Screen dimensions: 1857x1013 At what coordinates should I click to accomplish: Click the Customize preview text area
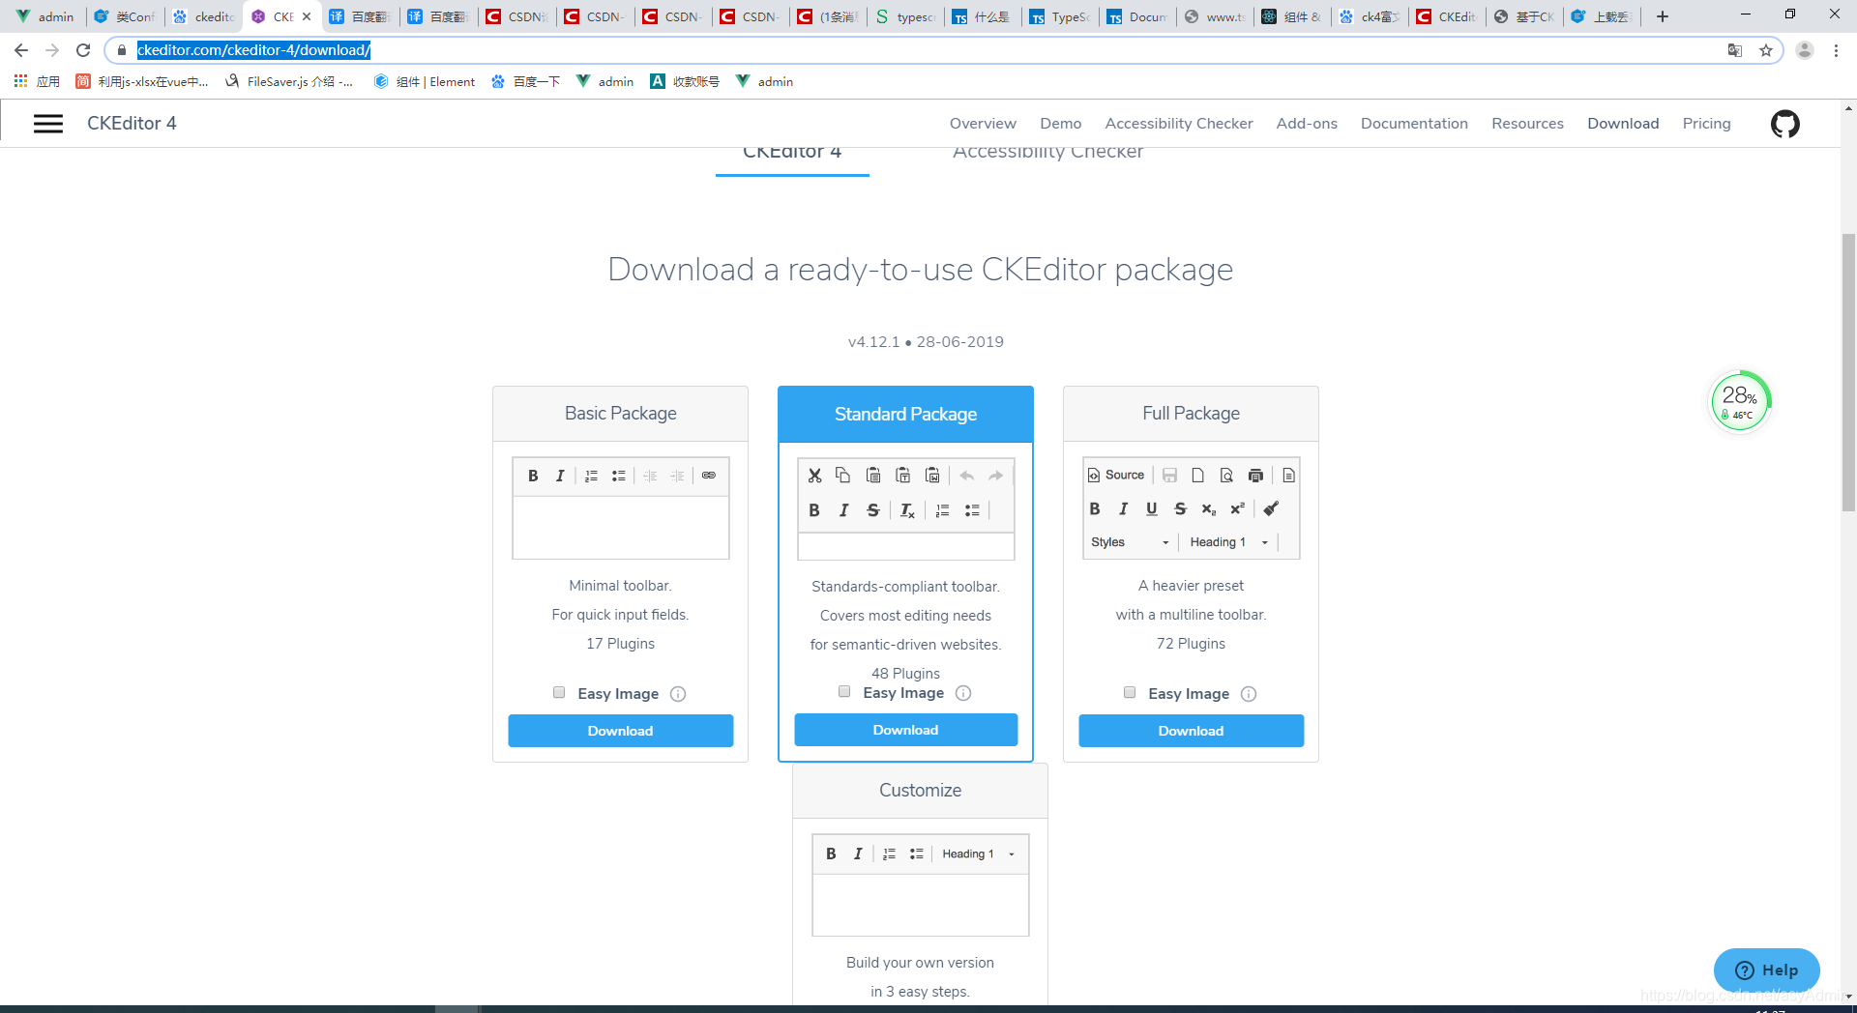(x=921, y=905)
